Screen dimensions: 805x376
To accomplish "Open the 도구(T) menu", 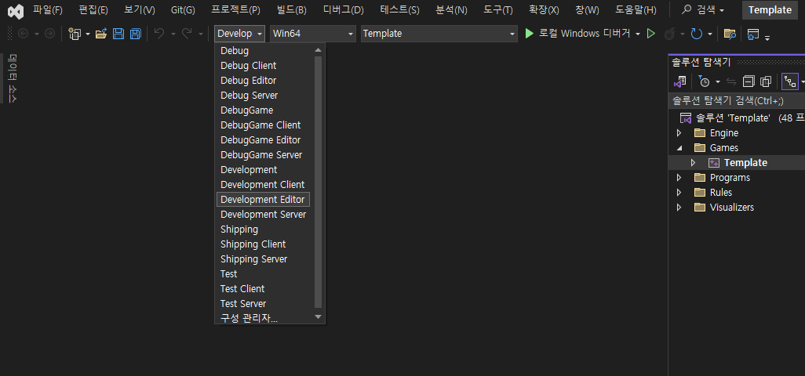I will click(498, 9).
